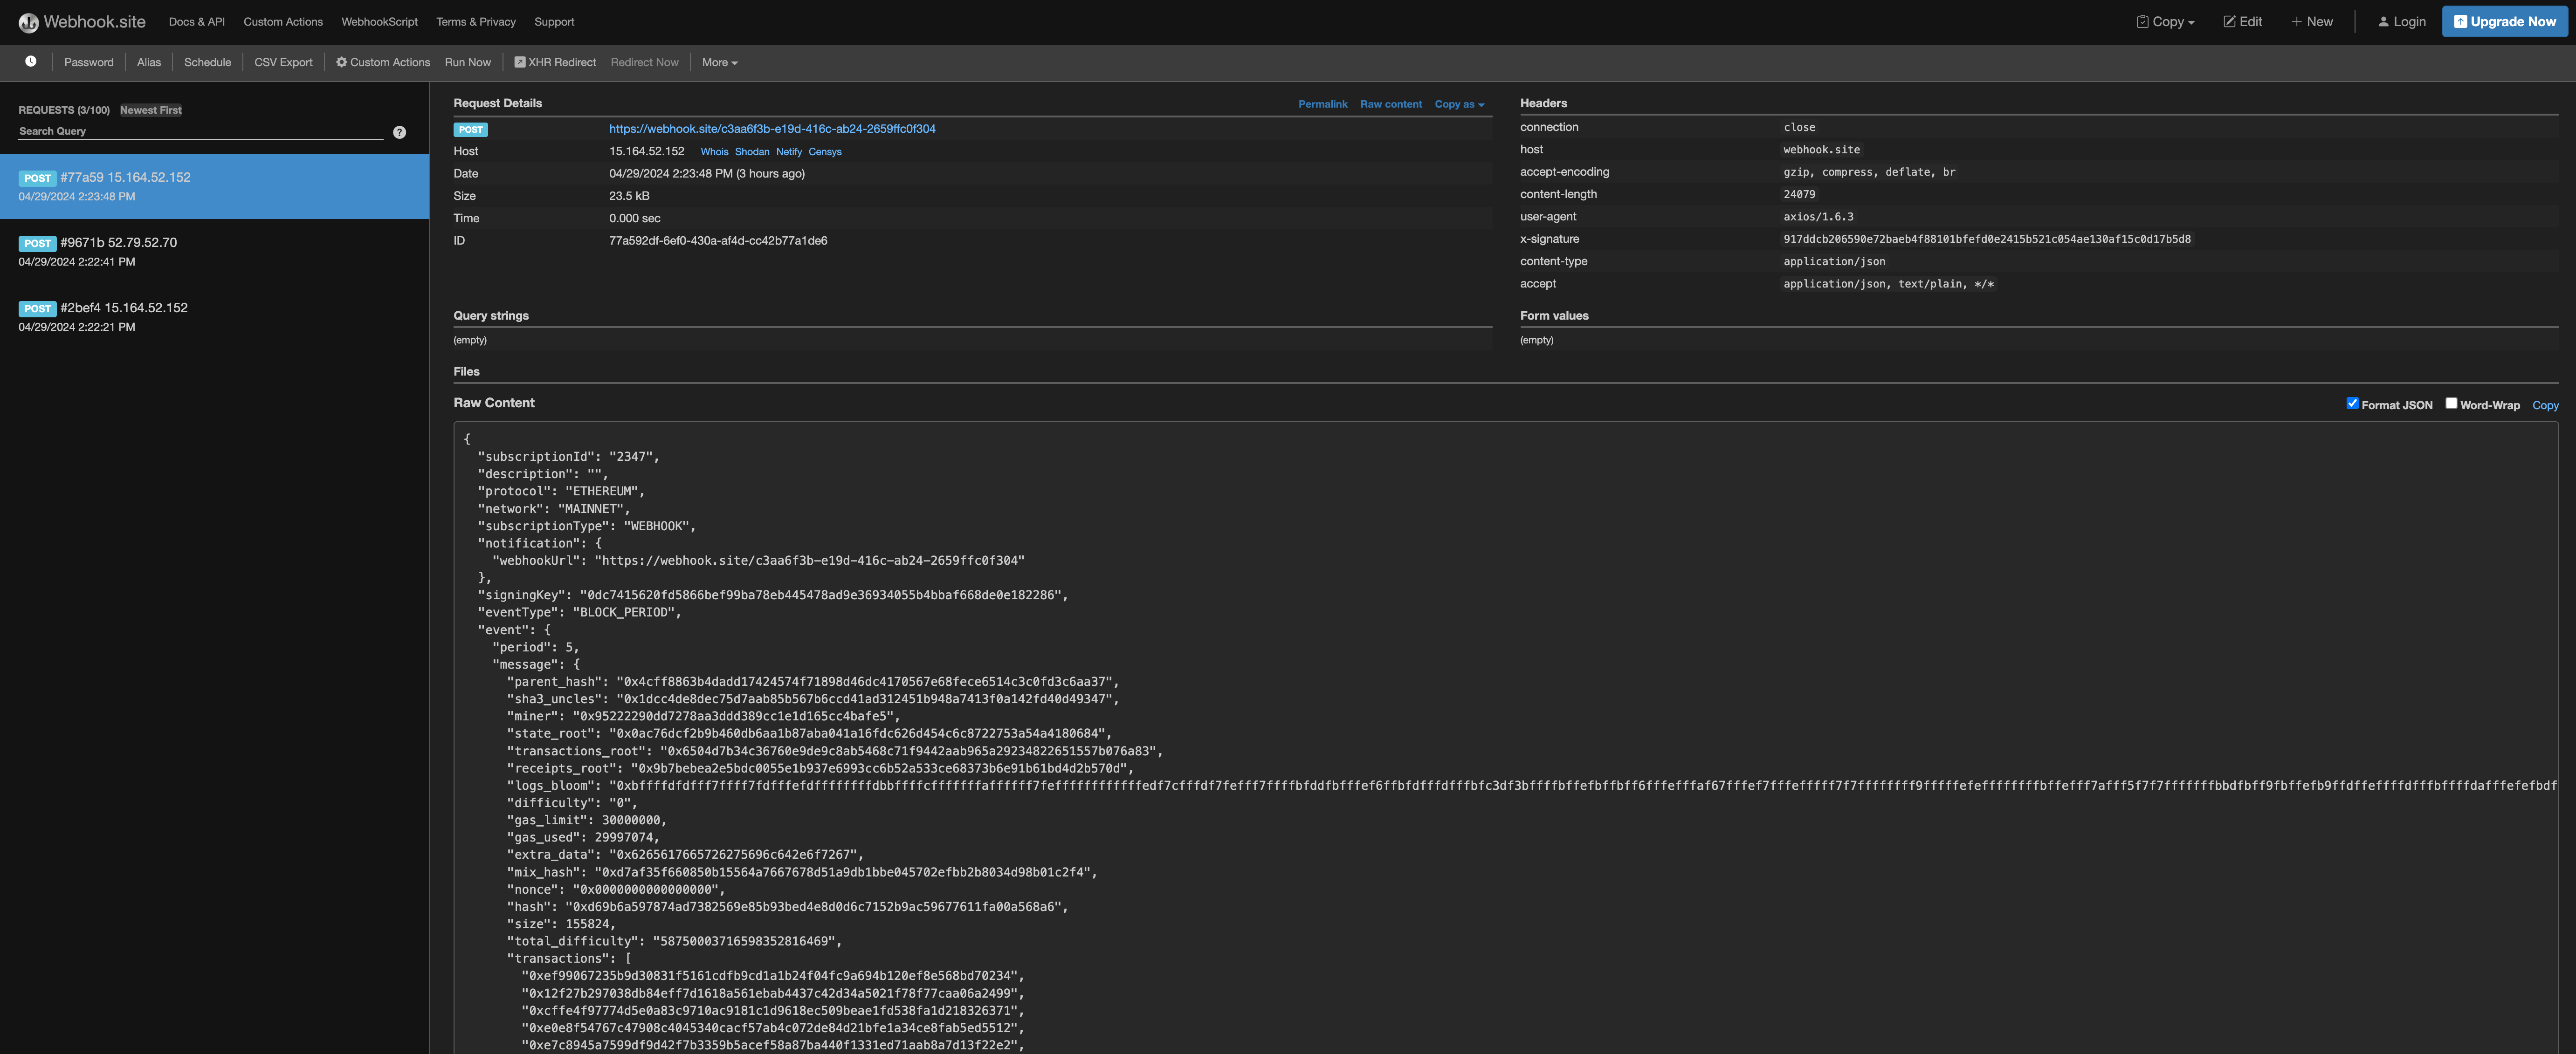Open the WebhookScript menu item
Screen dimensions: 2576x1054
pyautogui.click(x=380, y=21)
